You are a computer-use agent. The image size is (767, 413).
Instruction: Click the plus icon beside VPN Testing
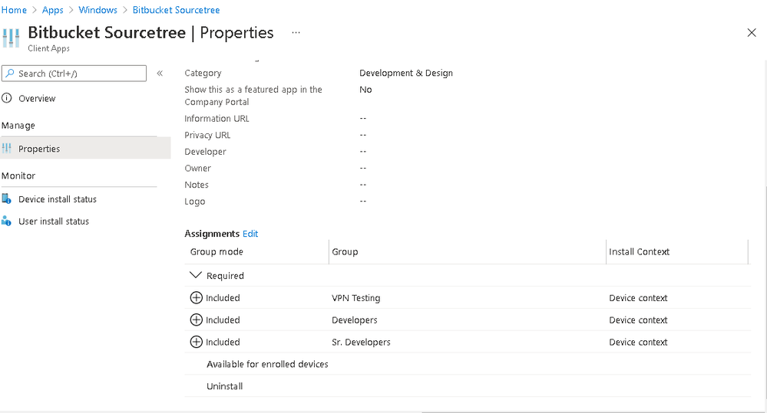coord(196,298)
